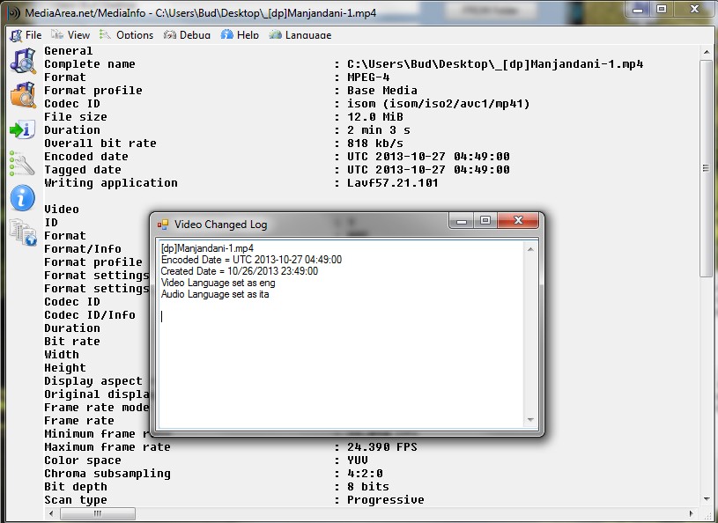Screen dimensions: 718x523
Task: Click the 'Bit rate' label in Video section
Action: (72, 342)
